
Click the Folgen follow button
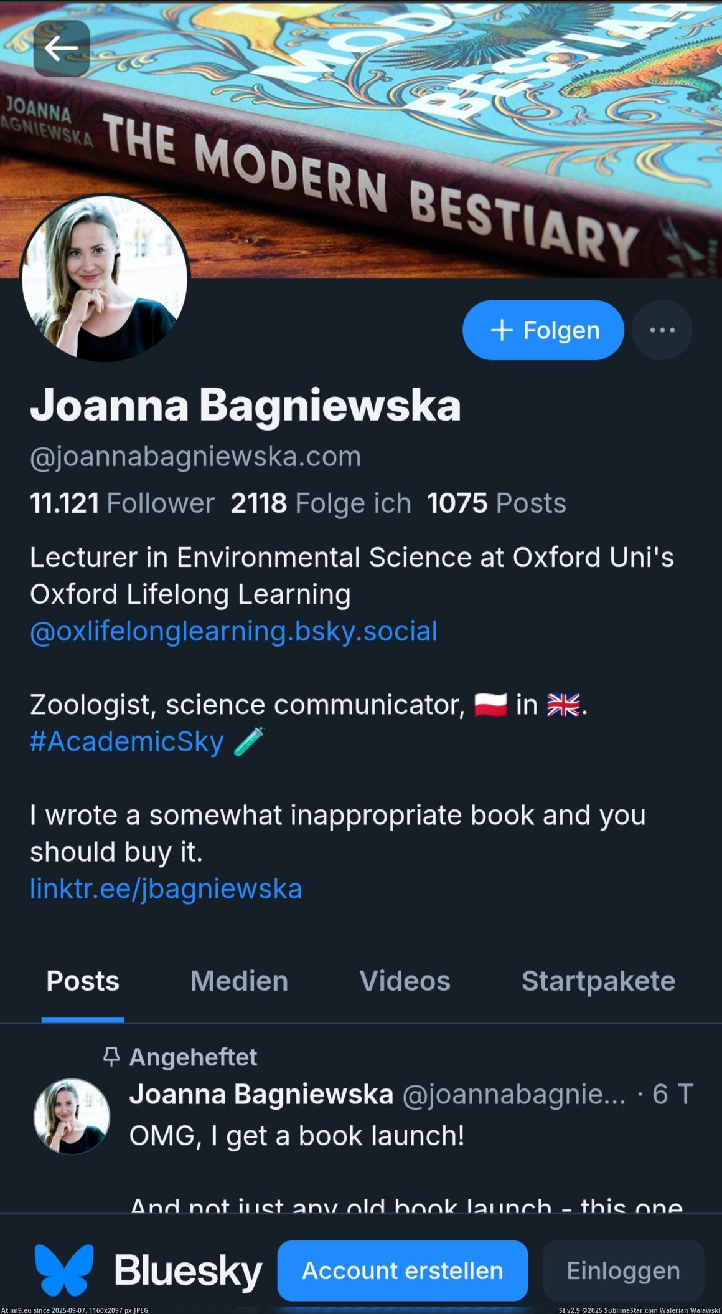(543, 330)
